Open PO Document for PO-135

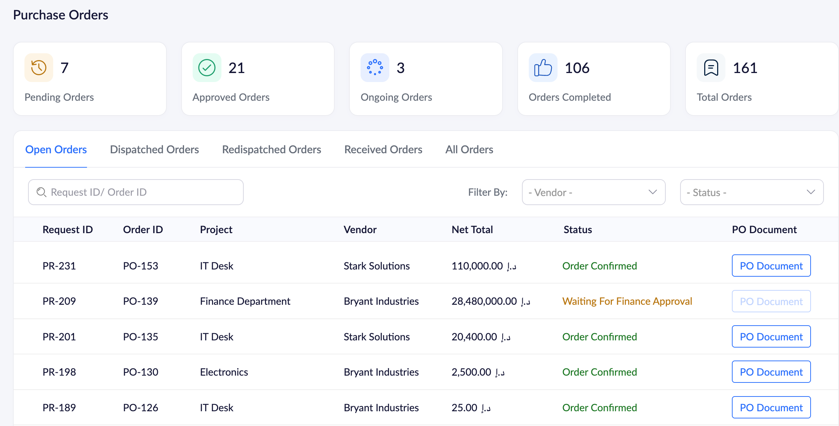771,337
